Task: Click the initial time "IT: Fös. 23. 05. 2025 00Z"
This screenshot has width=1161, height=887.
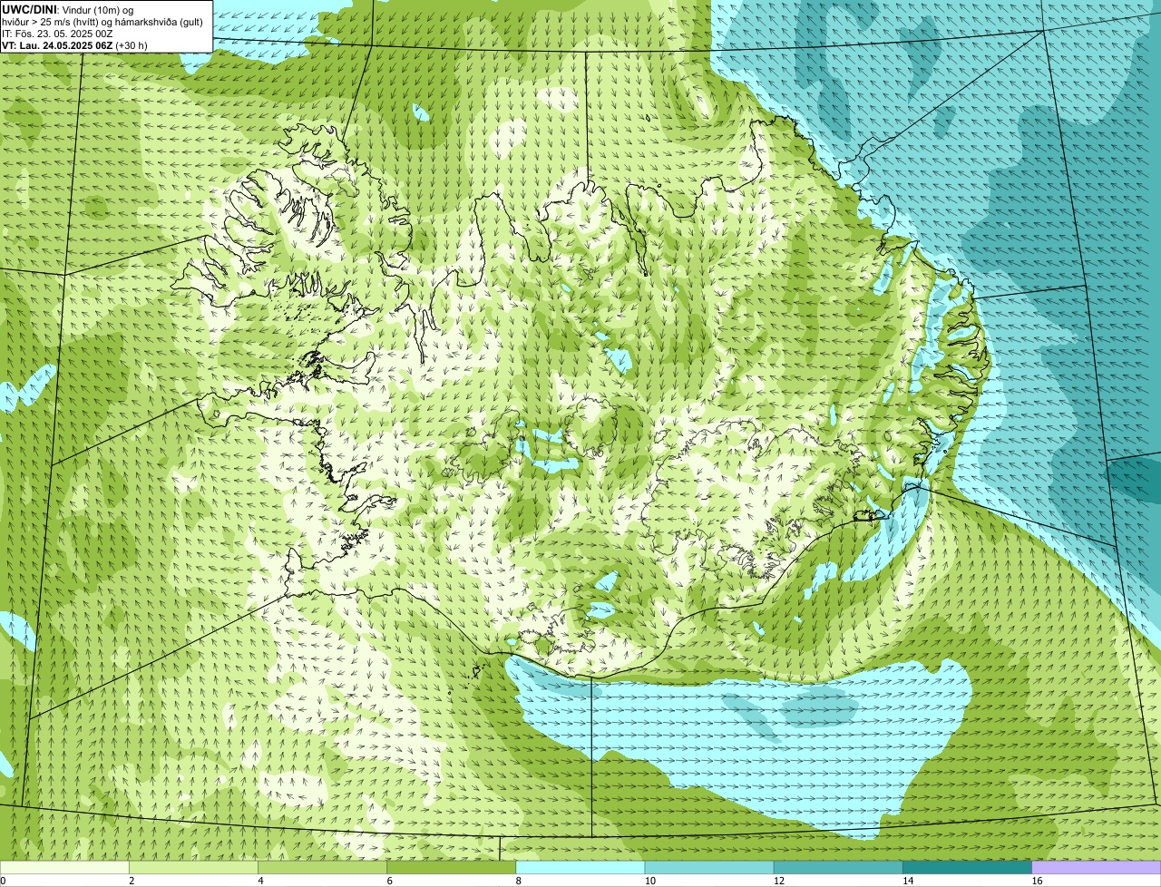Action: pos(57,34)
